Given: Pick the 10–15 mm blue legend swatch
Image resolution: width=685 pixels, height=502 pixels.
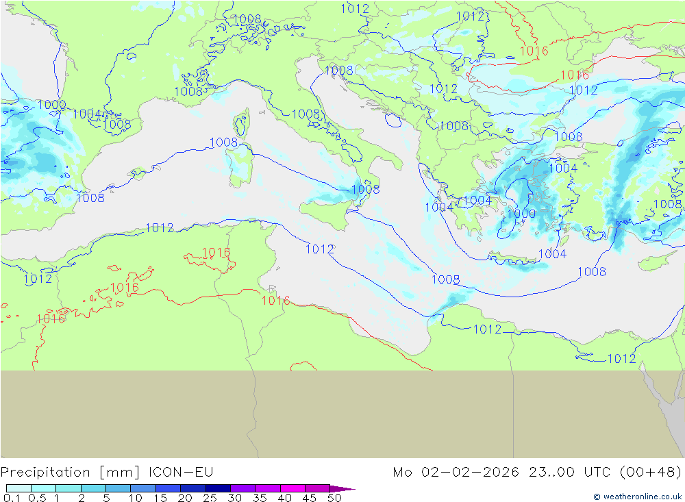Looking at the screenshot, I should pos(143,488).
